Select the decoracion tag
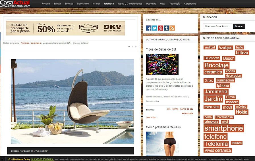Image resolution: width=255 pixels, height=161 pixels. click(x=233, y=76)
